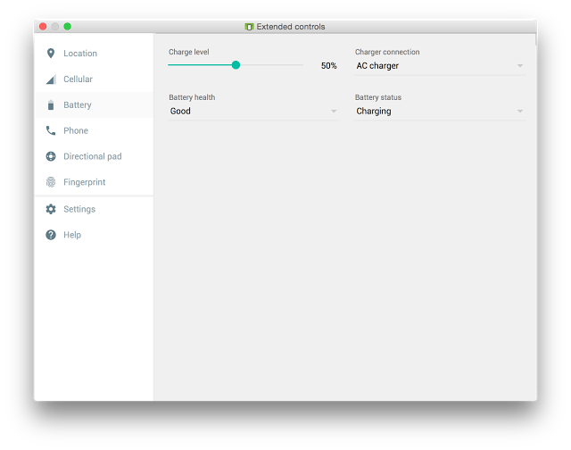Open the Phone text label

pos(76,131)
